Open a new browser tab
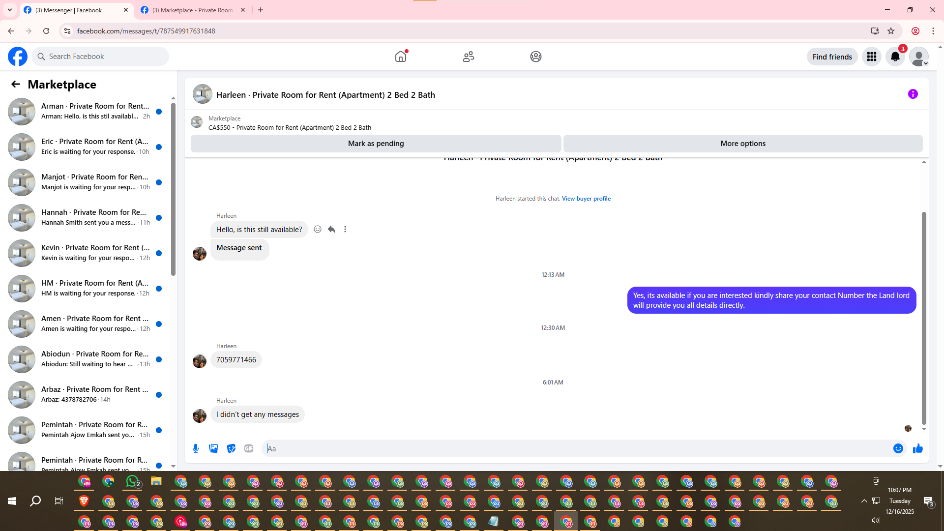944x531 pixels. pyautogui.click(x=261, y=10)
